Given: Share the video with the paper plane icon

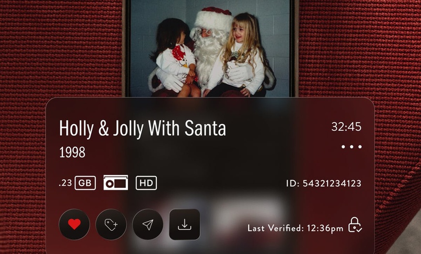Looking at the screenshot, I should click(x=148, y=224).
